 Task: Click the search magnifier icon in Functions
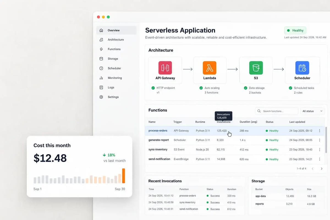tap(259, 111)
